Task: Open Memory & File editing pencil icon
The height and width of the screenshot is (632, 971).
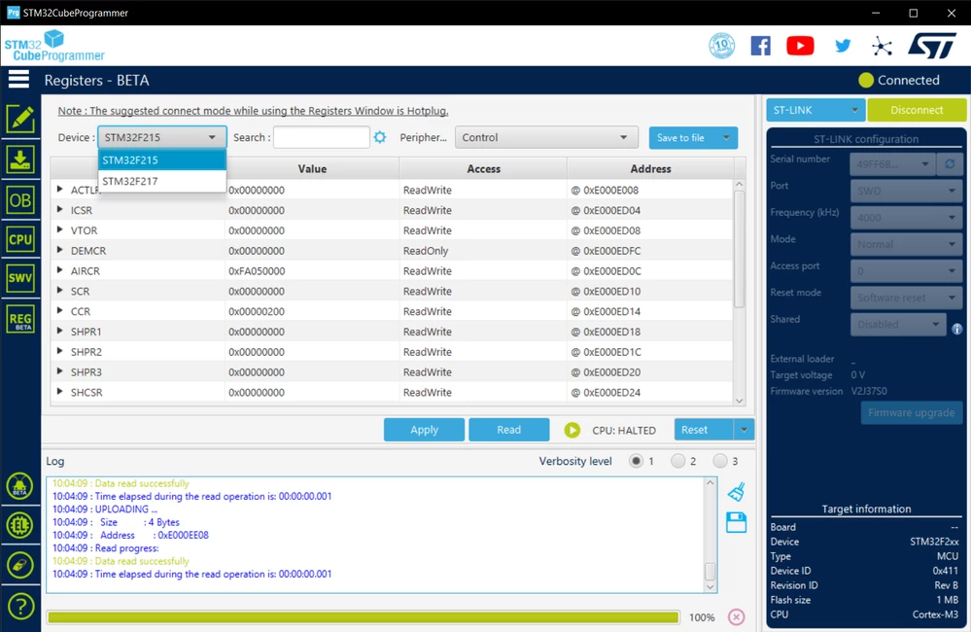Action: coord(20,119)
